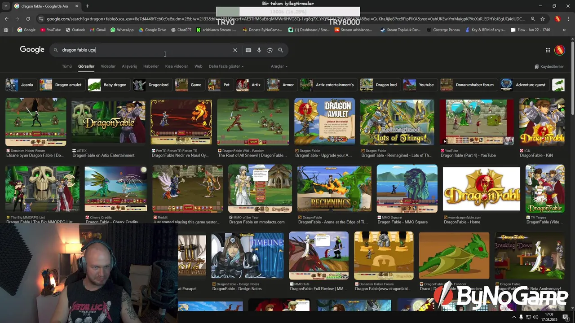Open the green baby dragon Draco thumbnail
This screenshot has width=575, height=323.
[454, 255]
